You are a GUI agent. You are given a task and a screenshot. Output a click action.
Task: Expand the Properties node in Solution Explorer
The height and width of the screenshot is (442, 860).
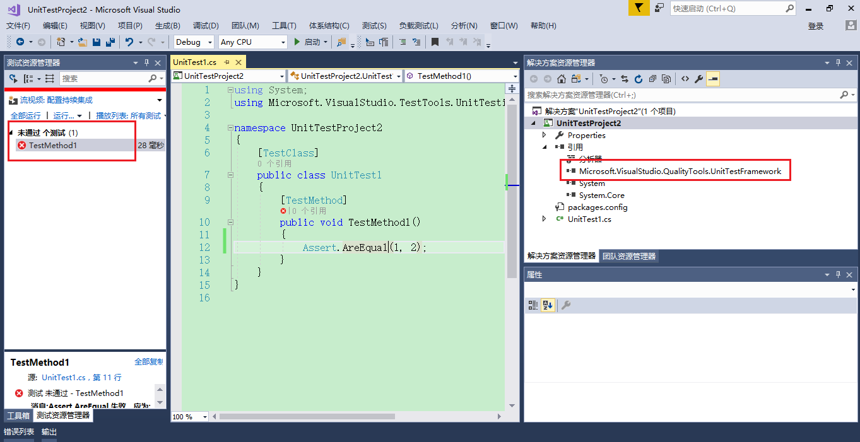click(545, 135)
